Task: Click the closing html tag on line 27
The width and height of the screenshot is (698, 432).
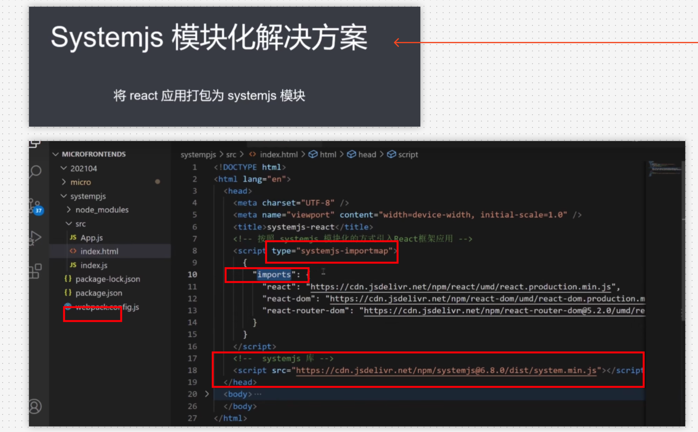Action: pyautogui.click(x=230, y=418)
